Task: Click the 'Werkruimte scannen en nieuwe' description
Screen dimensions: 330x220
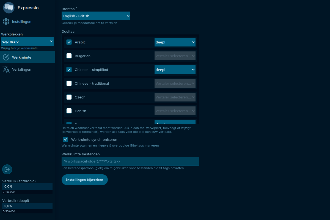Action: pyautogui.click(x=110, y=145)
